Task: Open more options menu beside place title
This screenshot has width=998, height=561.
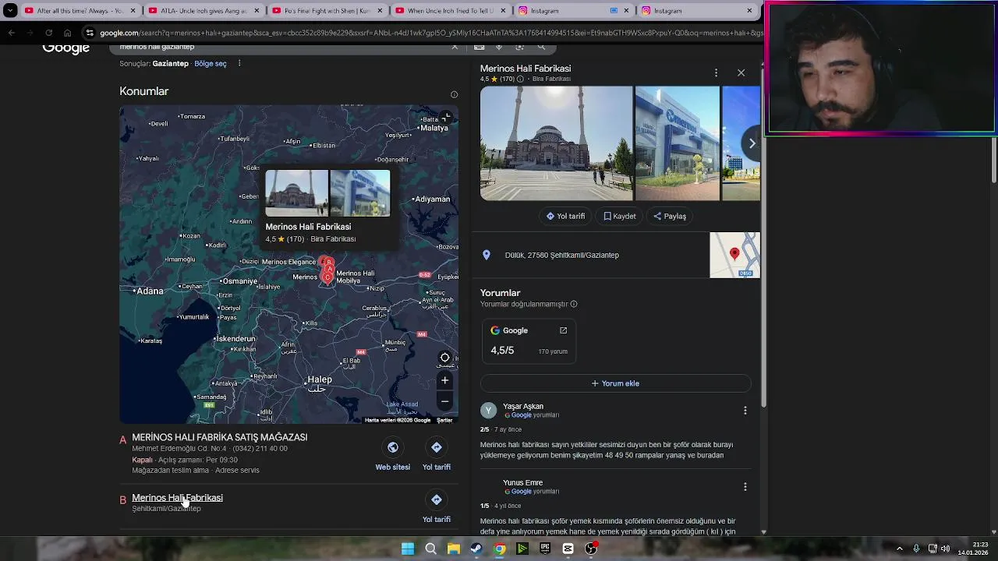Action: click(716, 72)
